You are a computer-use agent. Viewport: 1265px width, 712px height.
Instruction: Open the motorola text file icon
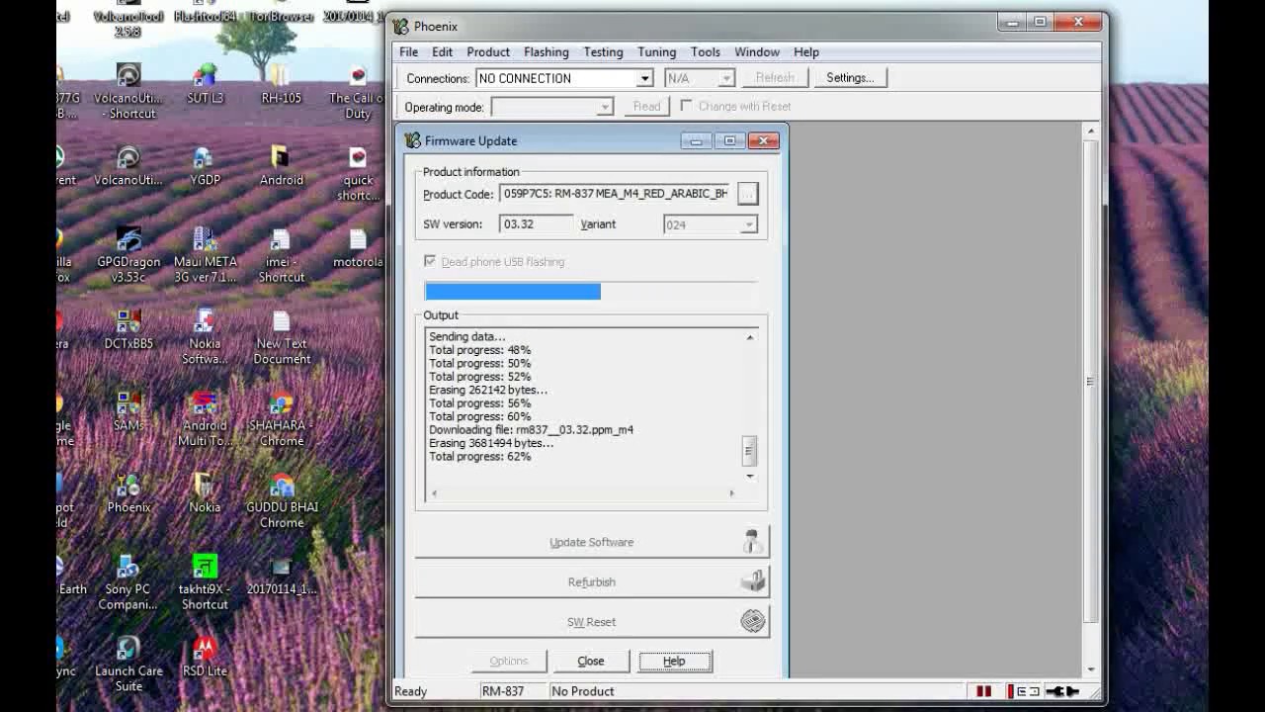[358, 248]
